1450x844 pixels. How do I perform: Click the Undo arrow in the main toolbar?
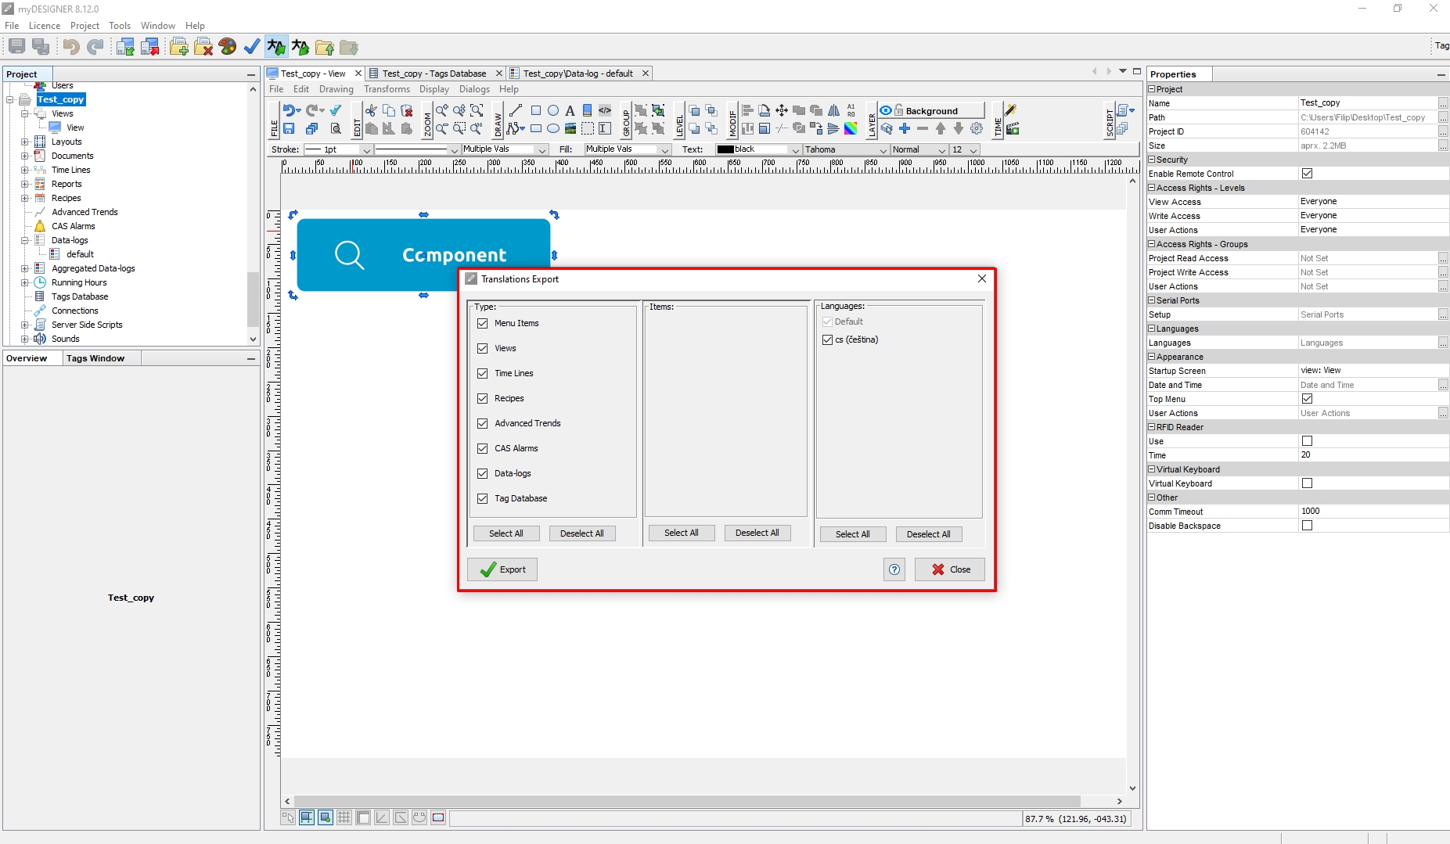(x=70, y=47)
